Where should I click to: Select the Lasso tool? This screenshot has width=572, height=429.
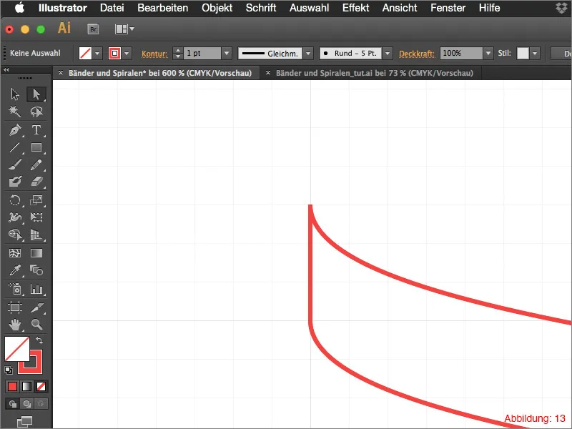point(36,112)
